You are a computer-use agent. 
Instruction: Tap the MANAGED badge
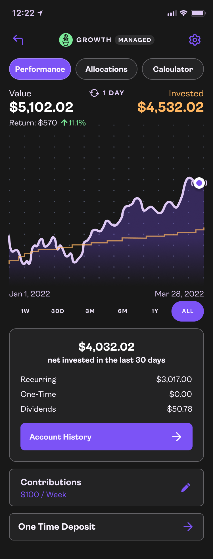(135, 40)
